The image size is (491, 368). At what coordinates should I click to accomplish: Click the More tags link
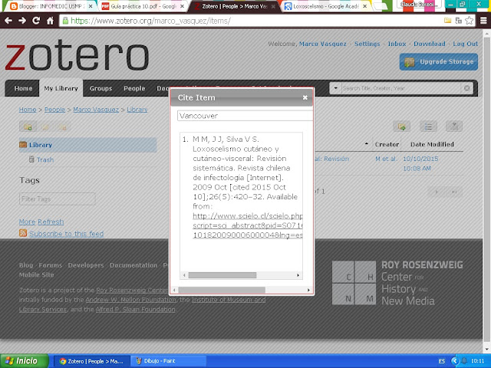click(x=28, y=222)
